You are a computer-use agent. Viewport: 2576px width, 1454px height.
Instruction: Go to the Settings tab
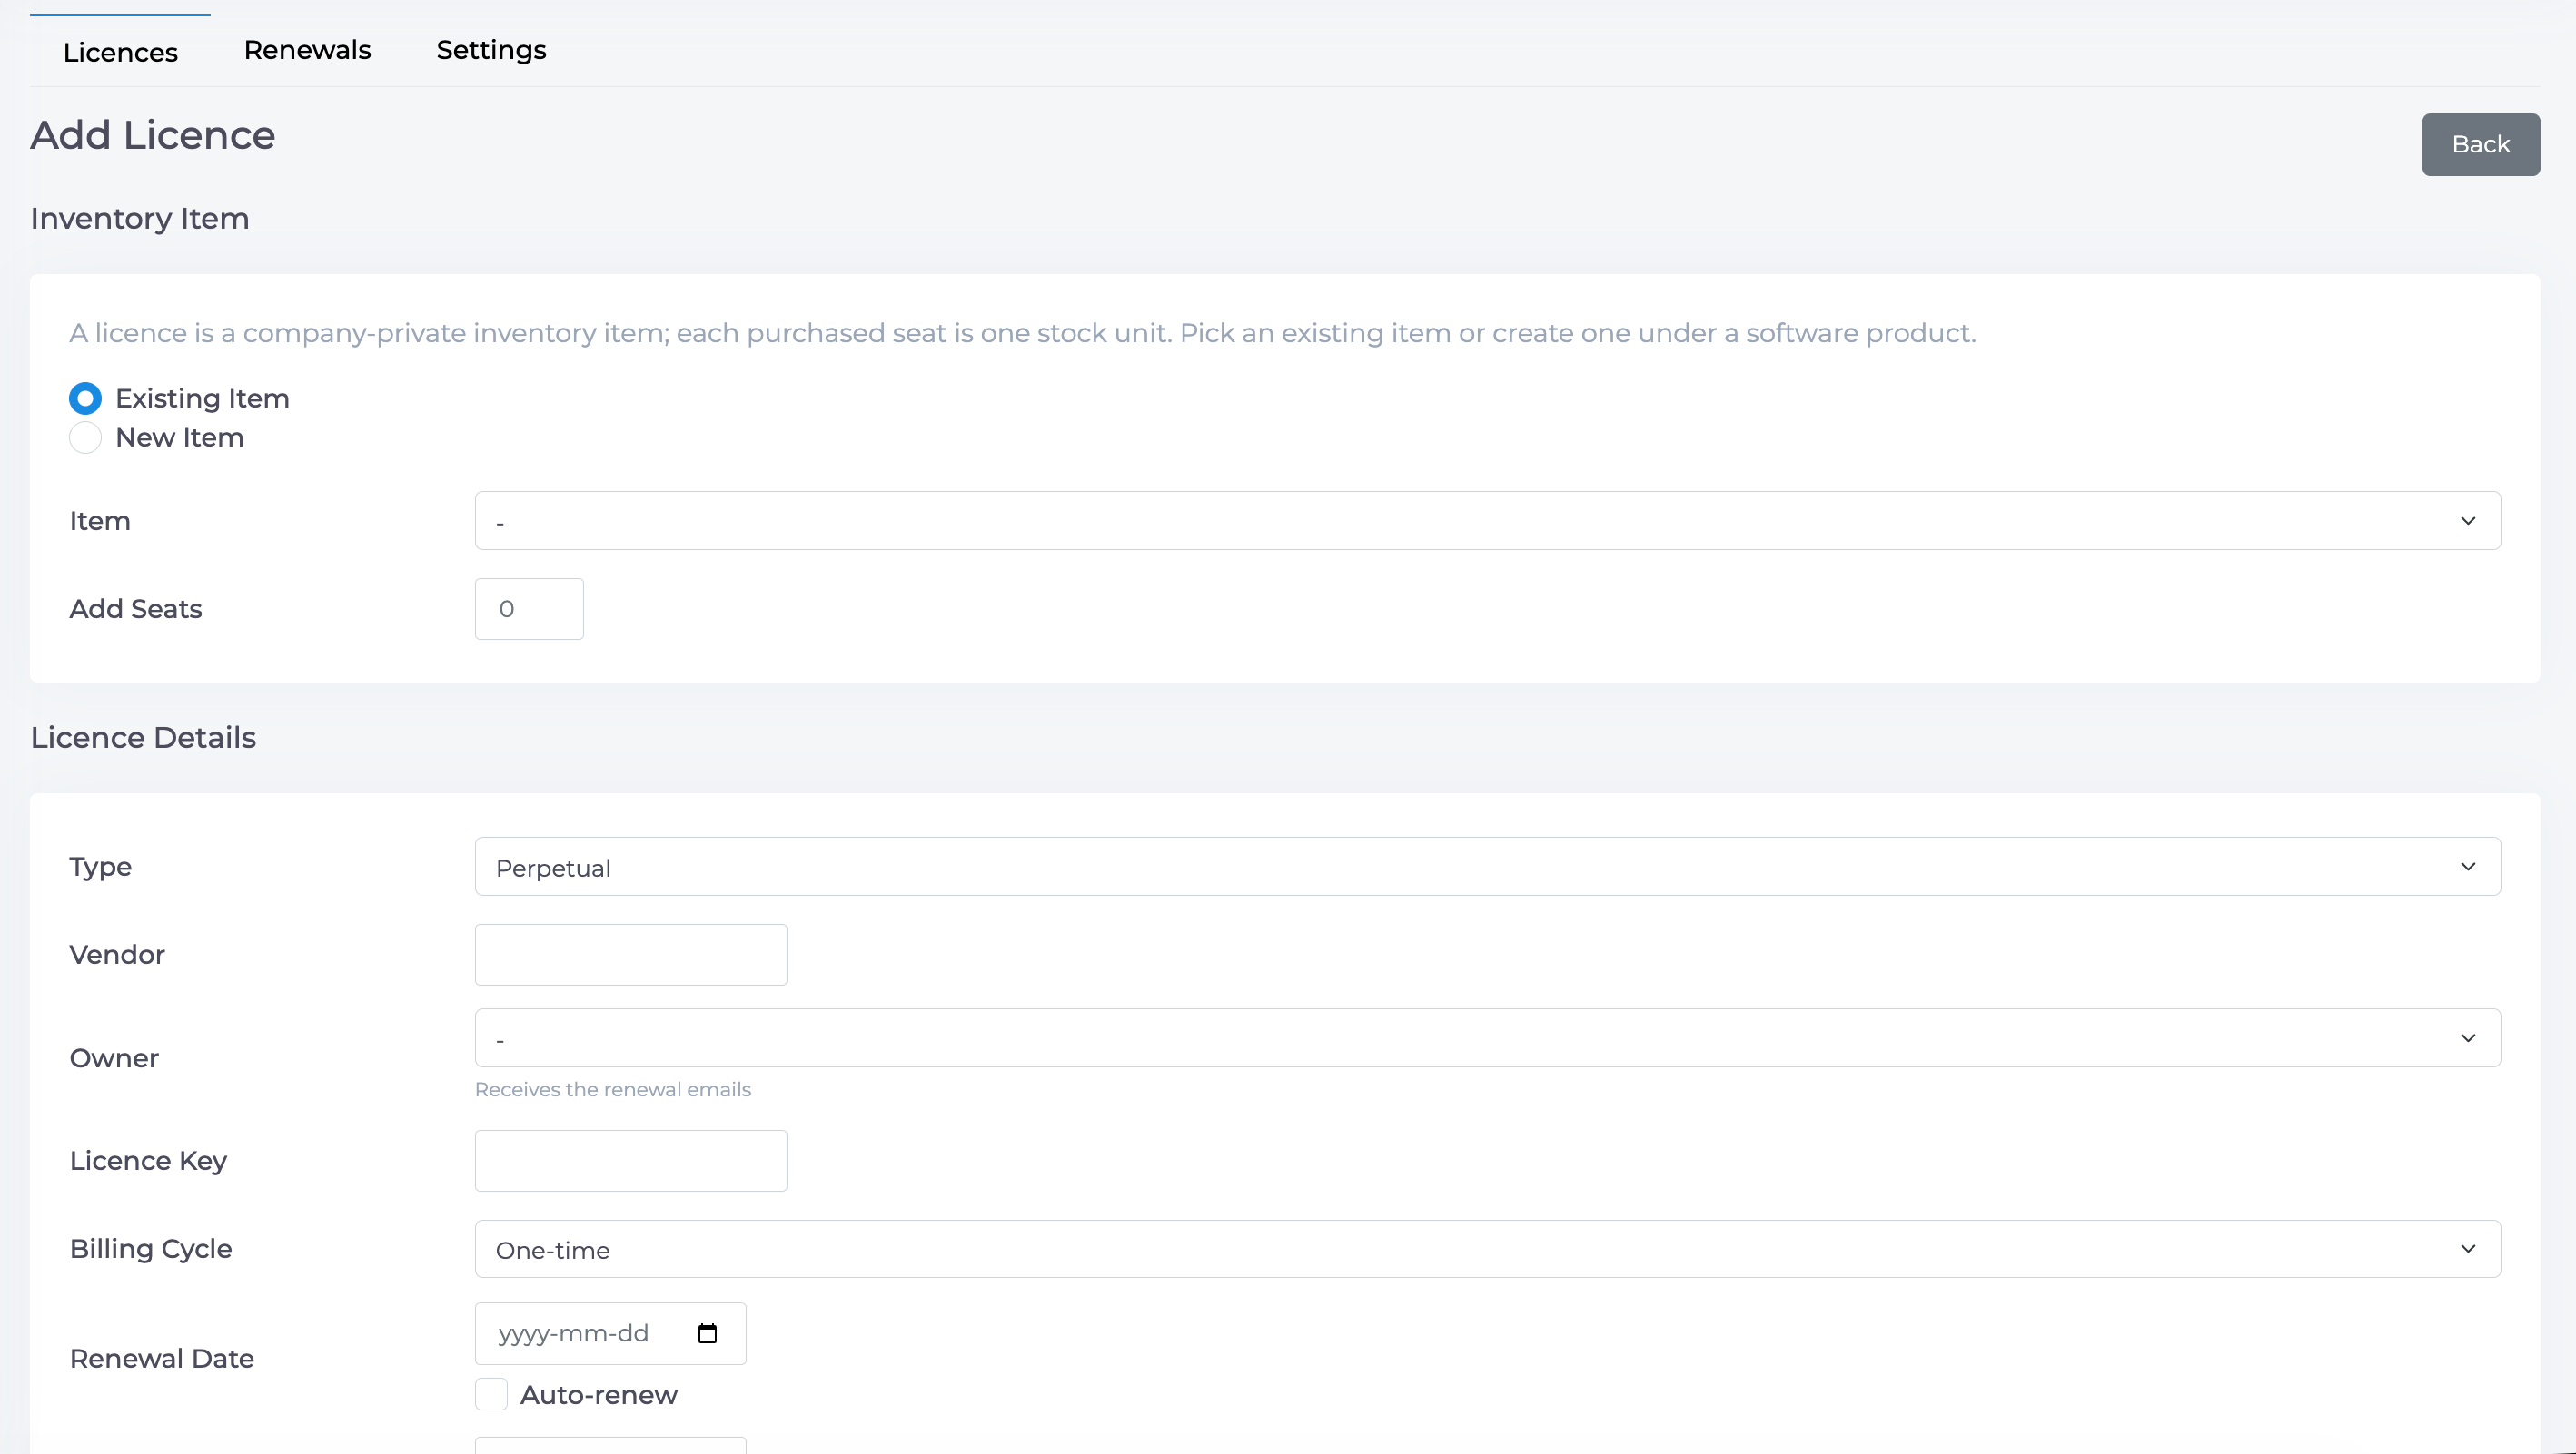pos(491,50)
